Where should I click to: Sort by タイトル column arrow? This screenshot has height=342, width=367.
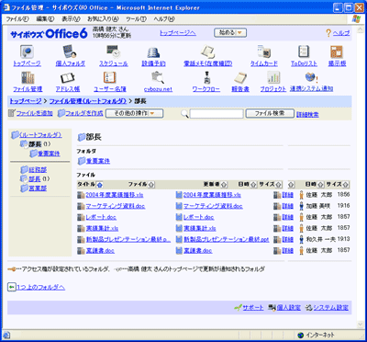click(x=99, y=185)
